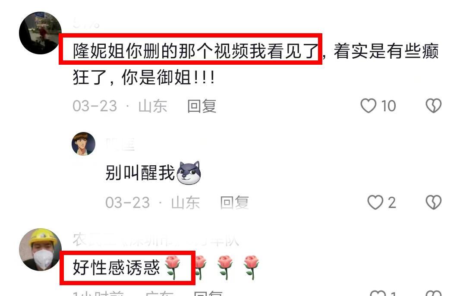
Task: Tap the comment text '好性感诱惑'
Action: tap(116, 268)
